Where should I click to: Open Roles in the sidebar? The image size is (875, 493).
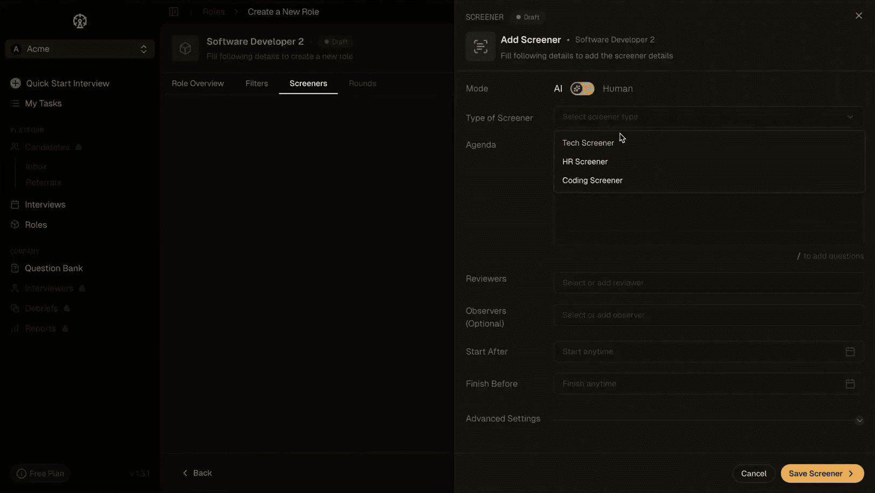coord(36,225)
